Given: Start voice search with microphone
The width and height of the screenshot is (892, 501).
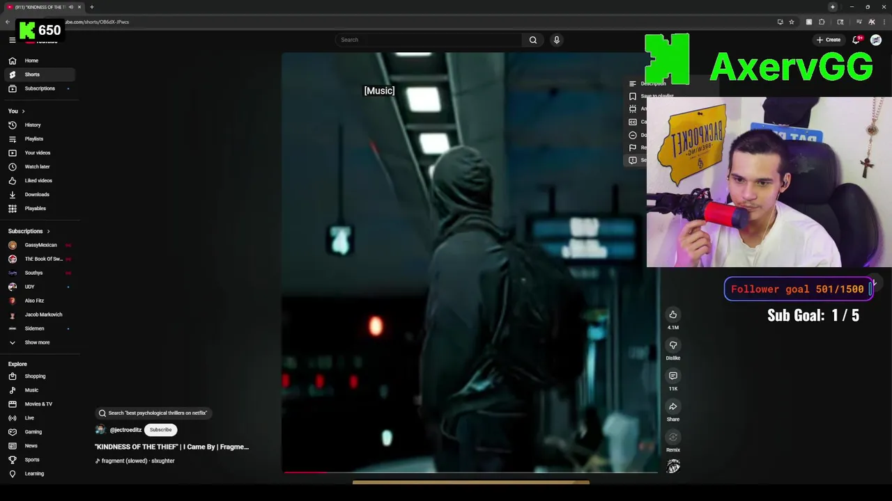Looking at the screenshot, I should tap(557, 40).
